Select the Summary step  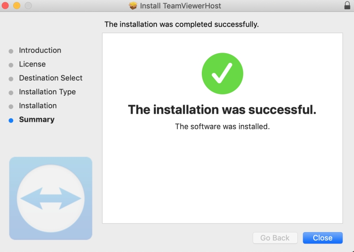pos(37,119)
